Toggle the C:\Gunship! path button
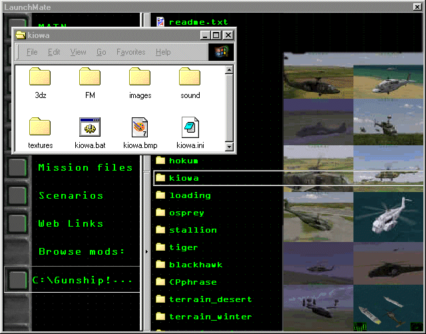 (x=17, y=280)
